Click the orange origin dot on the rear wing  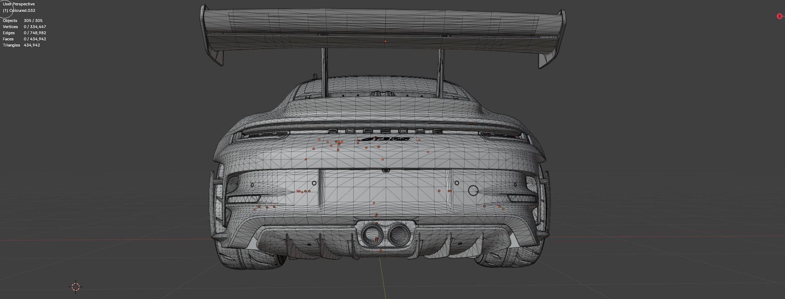(385, 41)
